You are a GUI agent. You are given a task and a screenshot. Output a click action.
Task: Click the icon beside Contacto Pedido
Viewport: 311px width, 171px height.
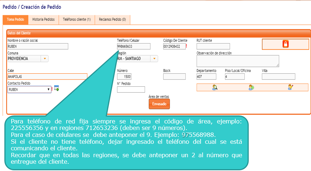[56, 88]
